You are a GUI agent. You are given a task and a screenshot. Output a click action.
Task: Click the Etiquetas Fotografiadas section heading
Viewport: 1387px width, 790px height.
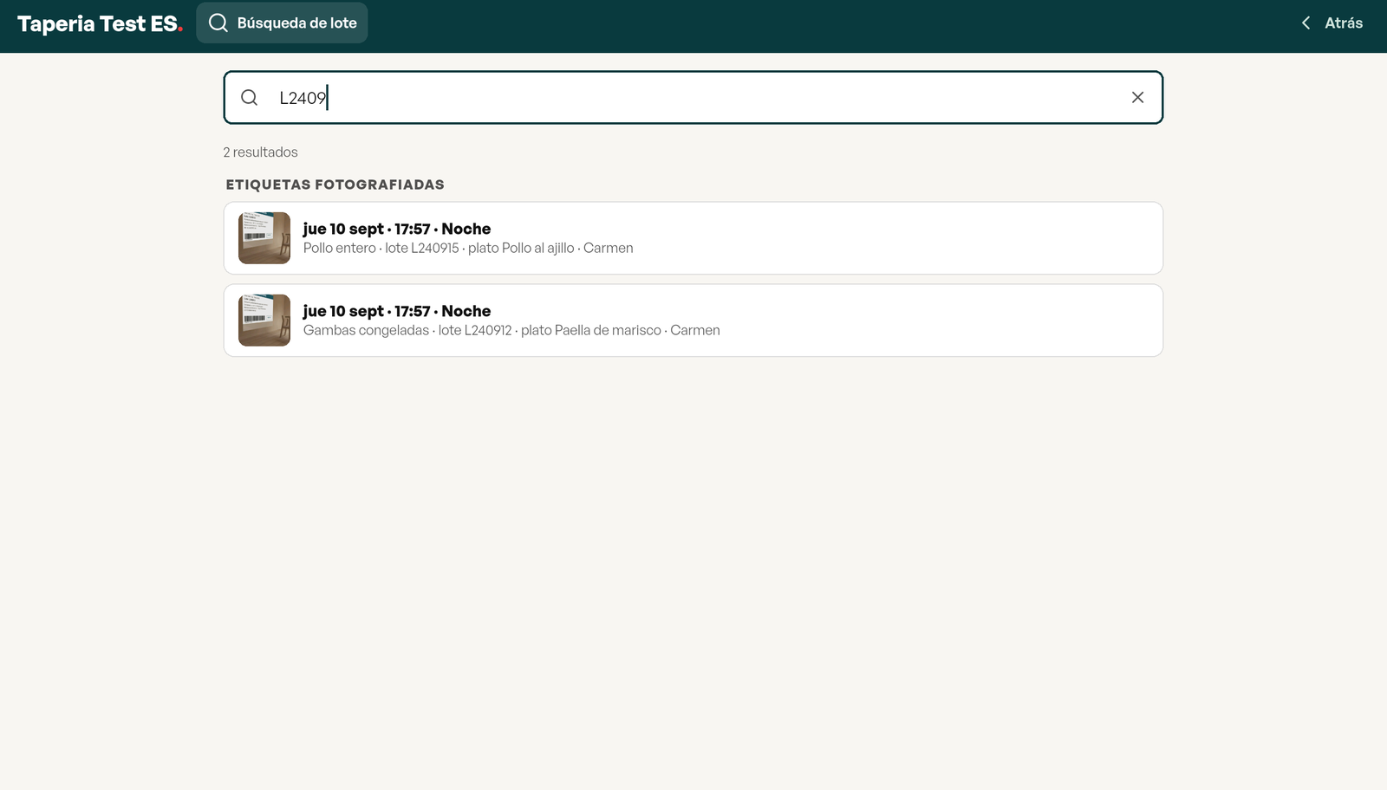coord(335,185)
